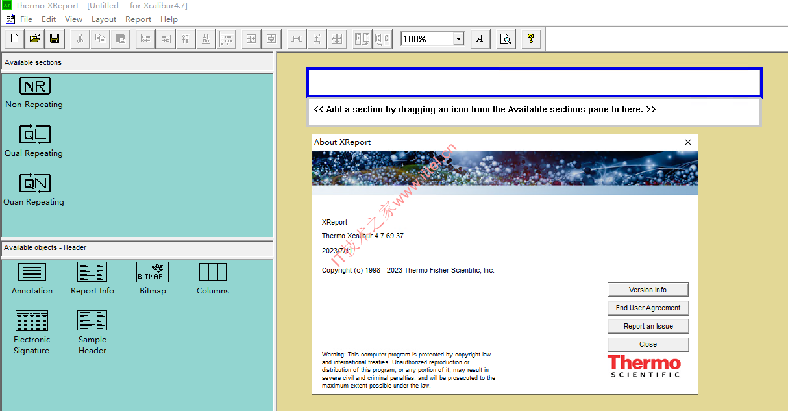Open the End User Agreement
Viewport: 788px width, 411px height.
(x=648, y=308)
